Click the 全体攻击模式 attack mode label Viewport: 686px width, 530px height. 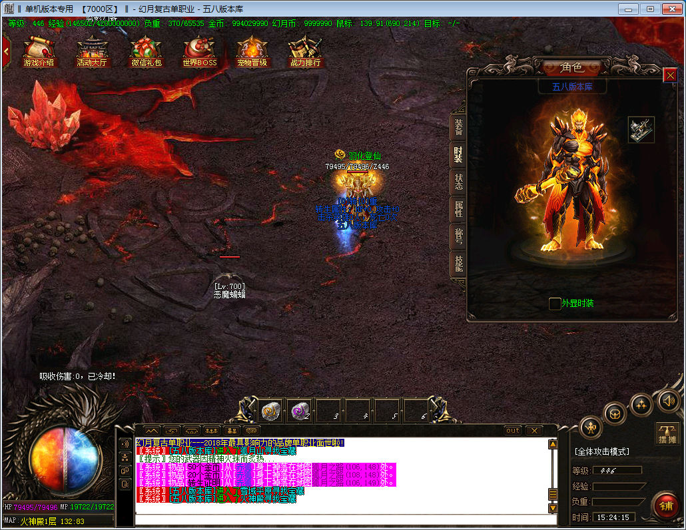point(602,451)
